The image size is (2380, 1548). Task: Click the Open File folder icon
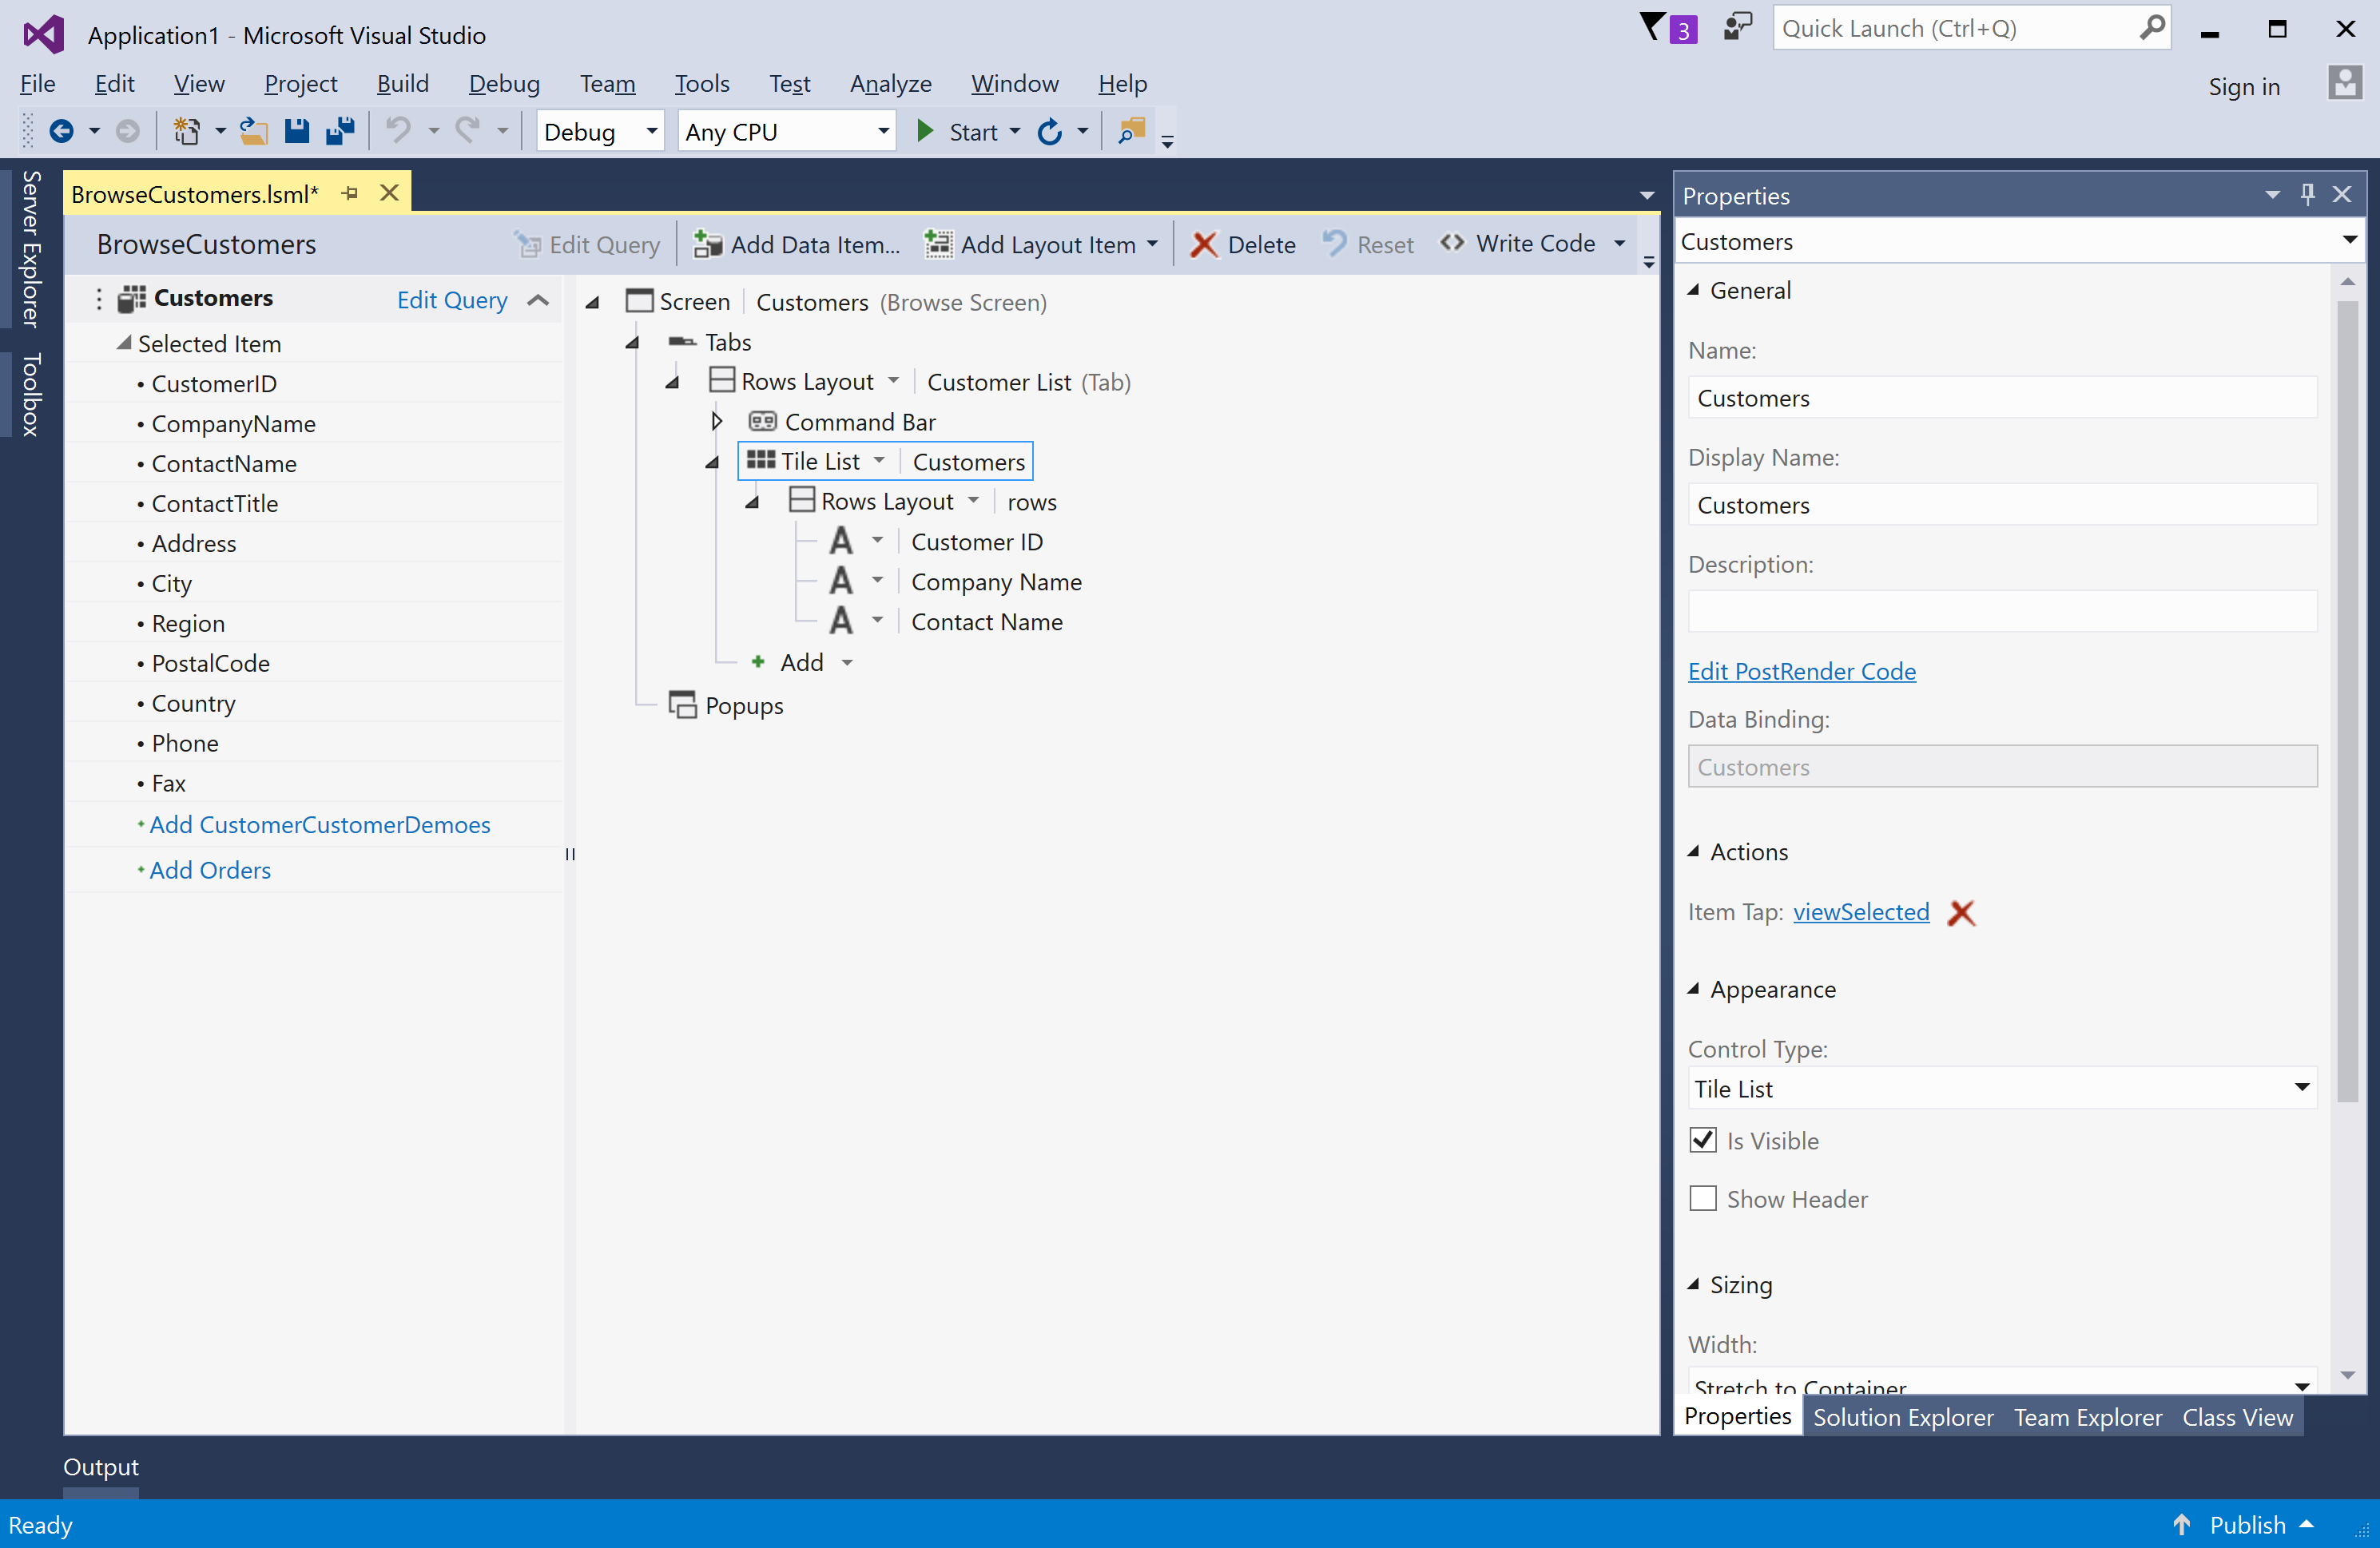[254, 131]
